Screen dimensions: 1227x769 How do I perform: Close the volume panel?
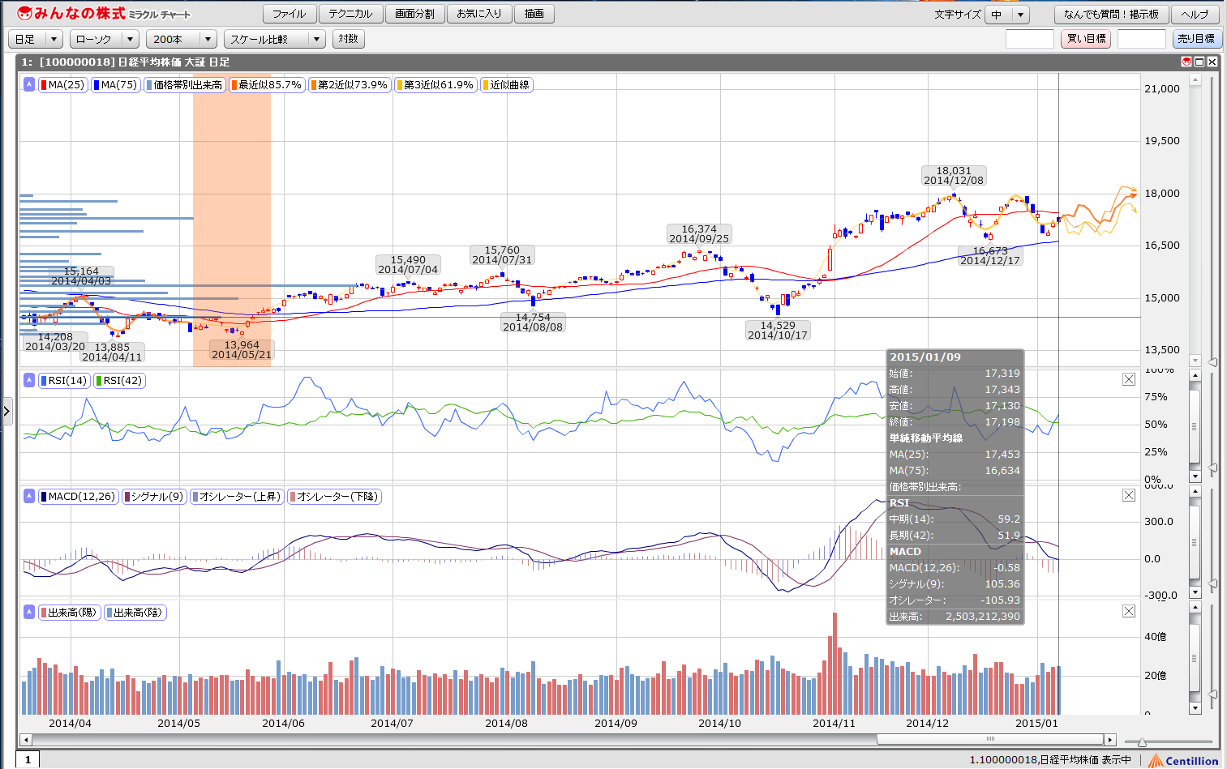1128,611
